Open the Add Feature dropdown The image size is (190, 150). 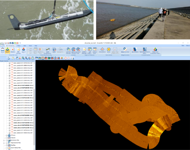90,51
